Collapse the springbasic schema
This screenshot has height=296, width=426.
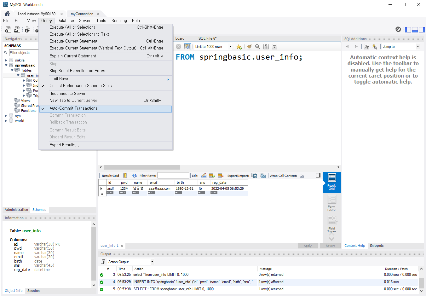point(6,65)
